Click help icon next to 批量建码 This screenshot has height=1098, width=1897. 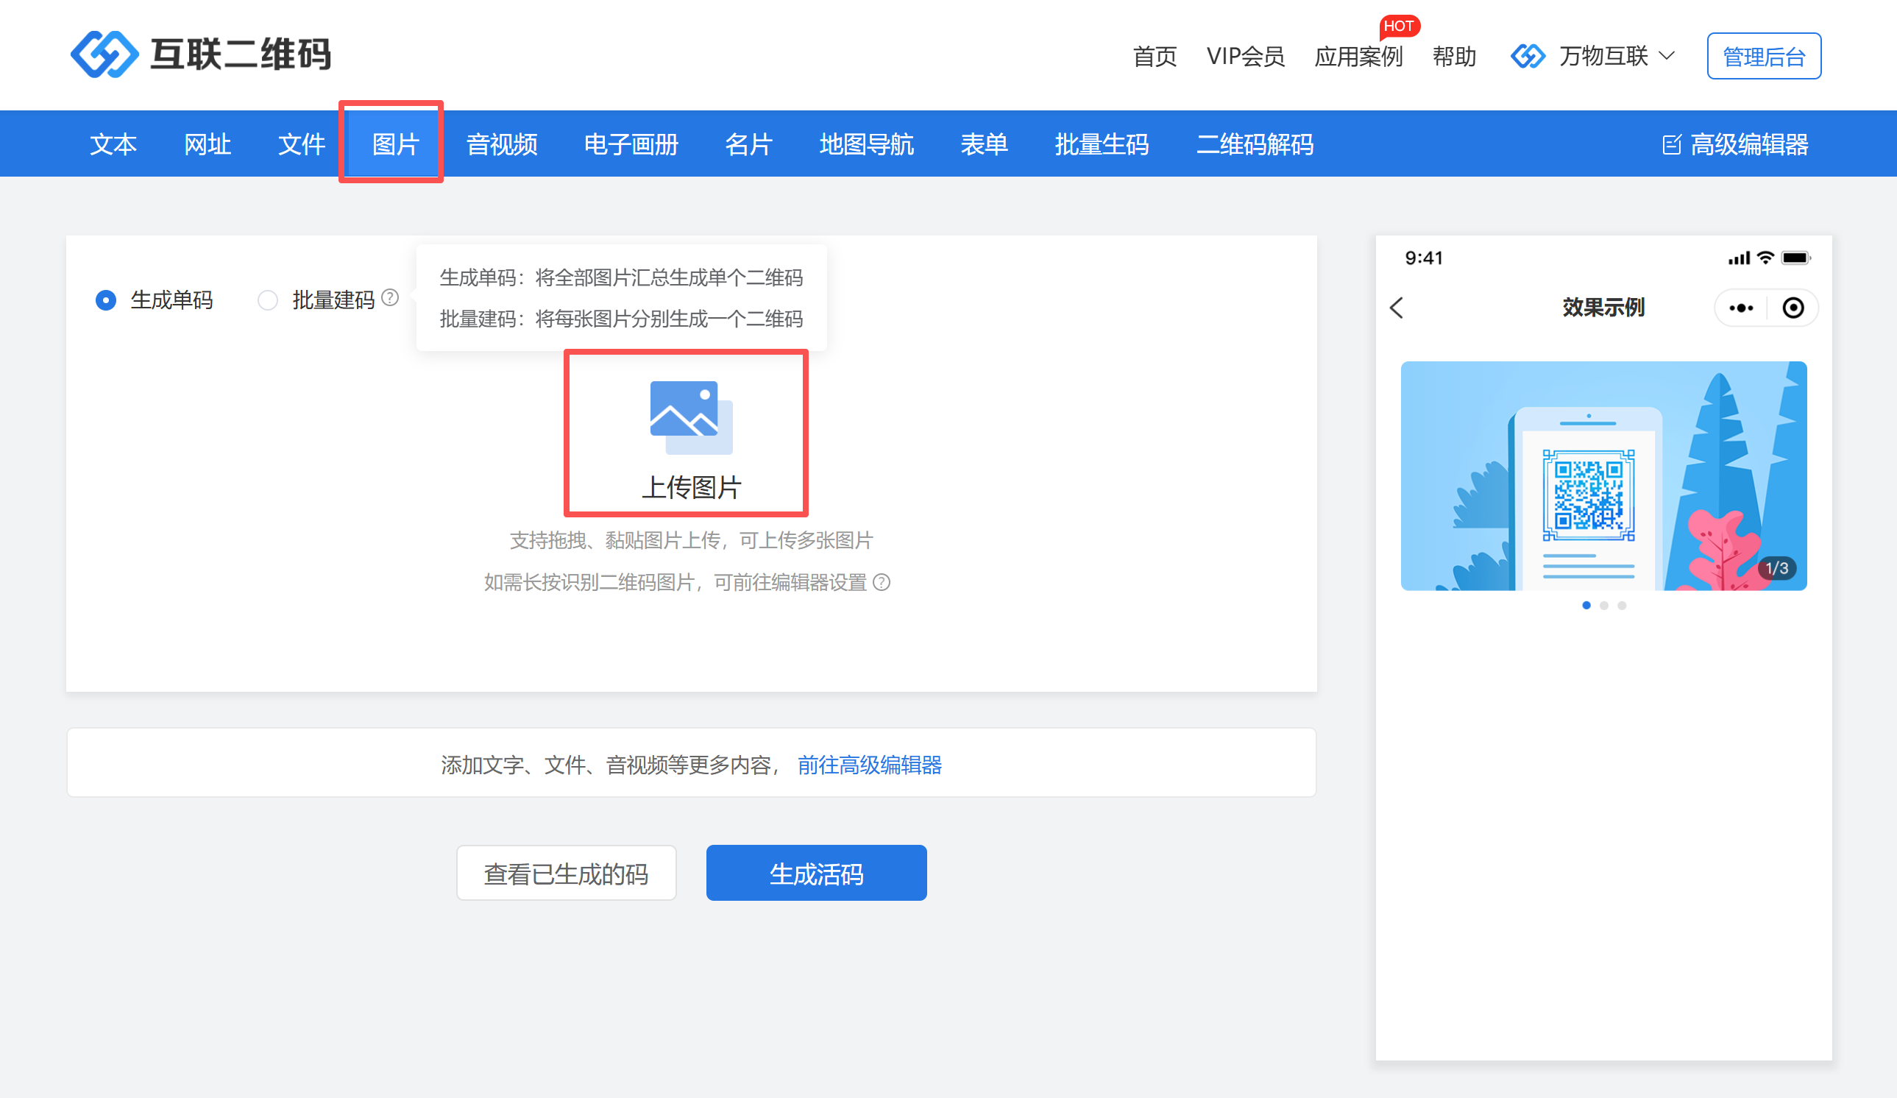(390, 297)
